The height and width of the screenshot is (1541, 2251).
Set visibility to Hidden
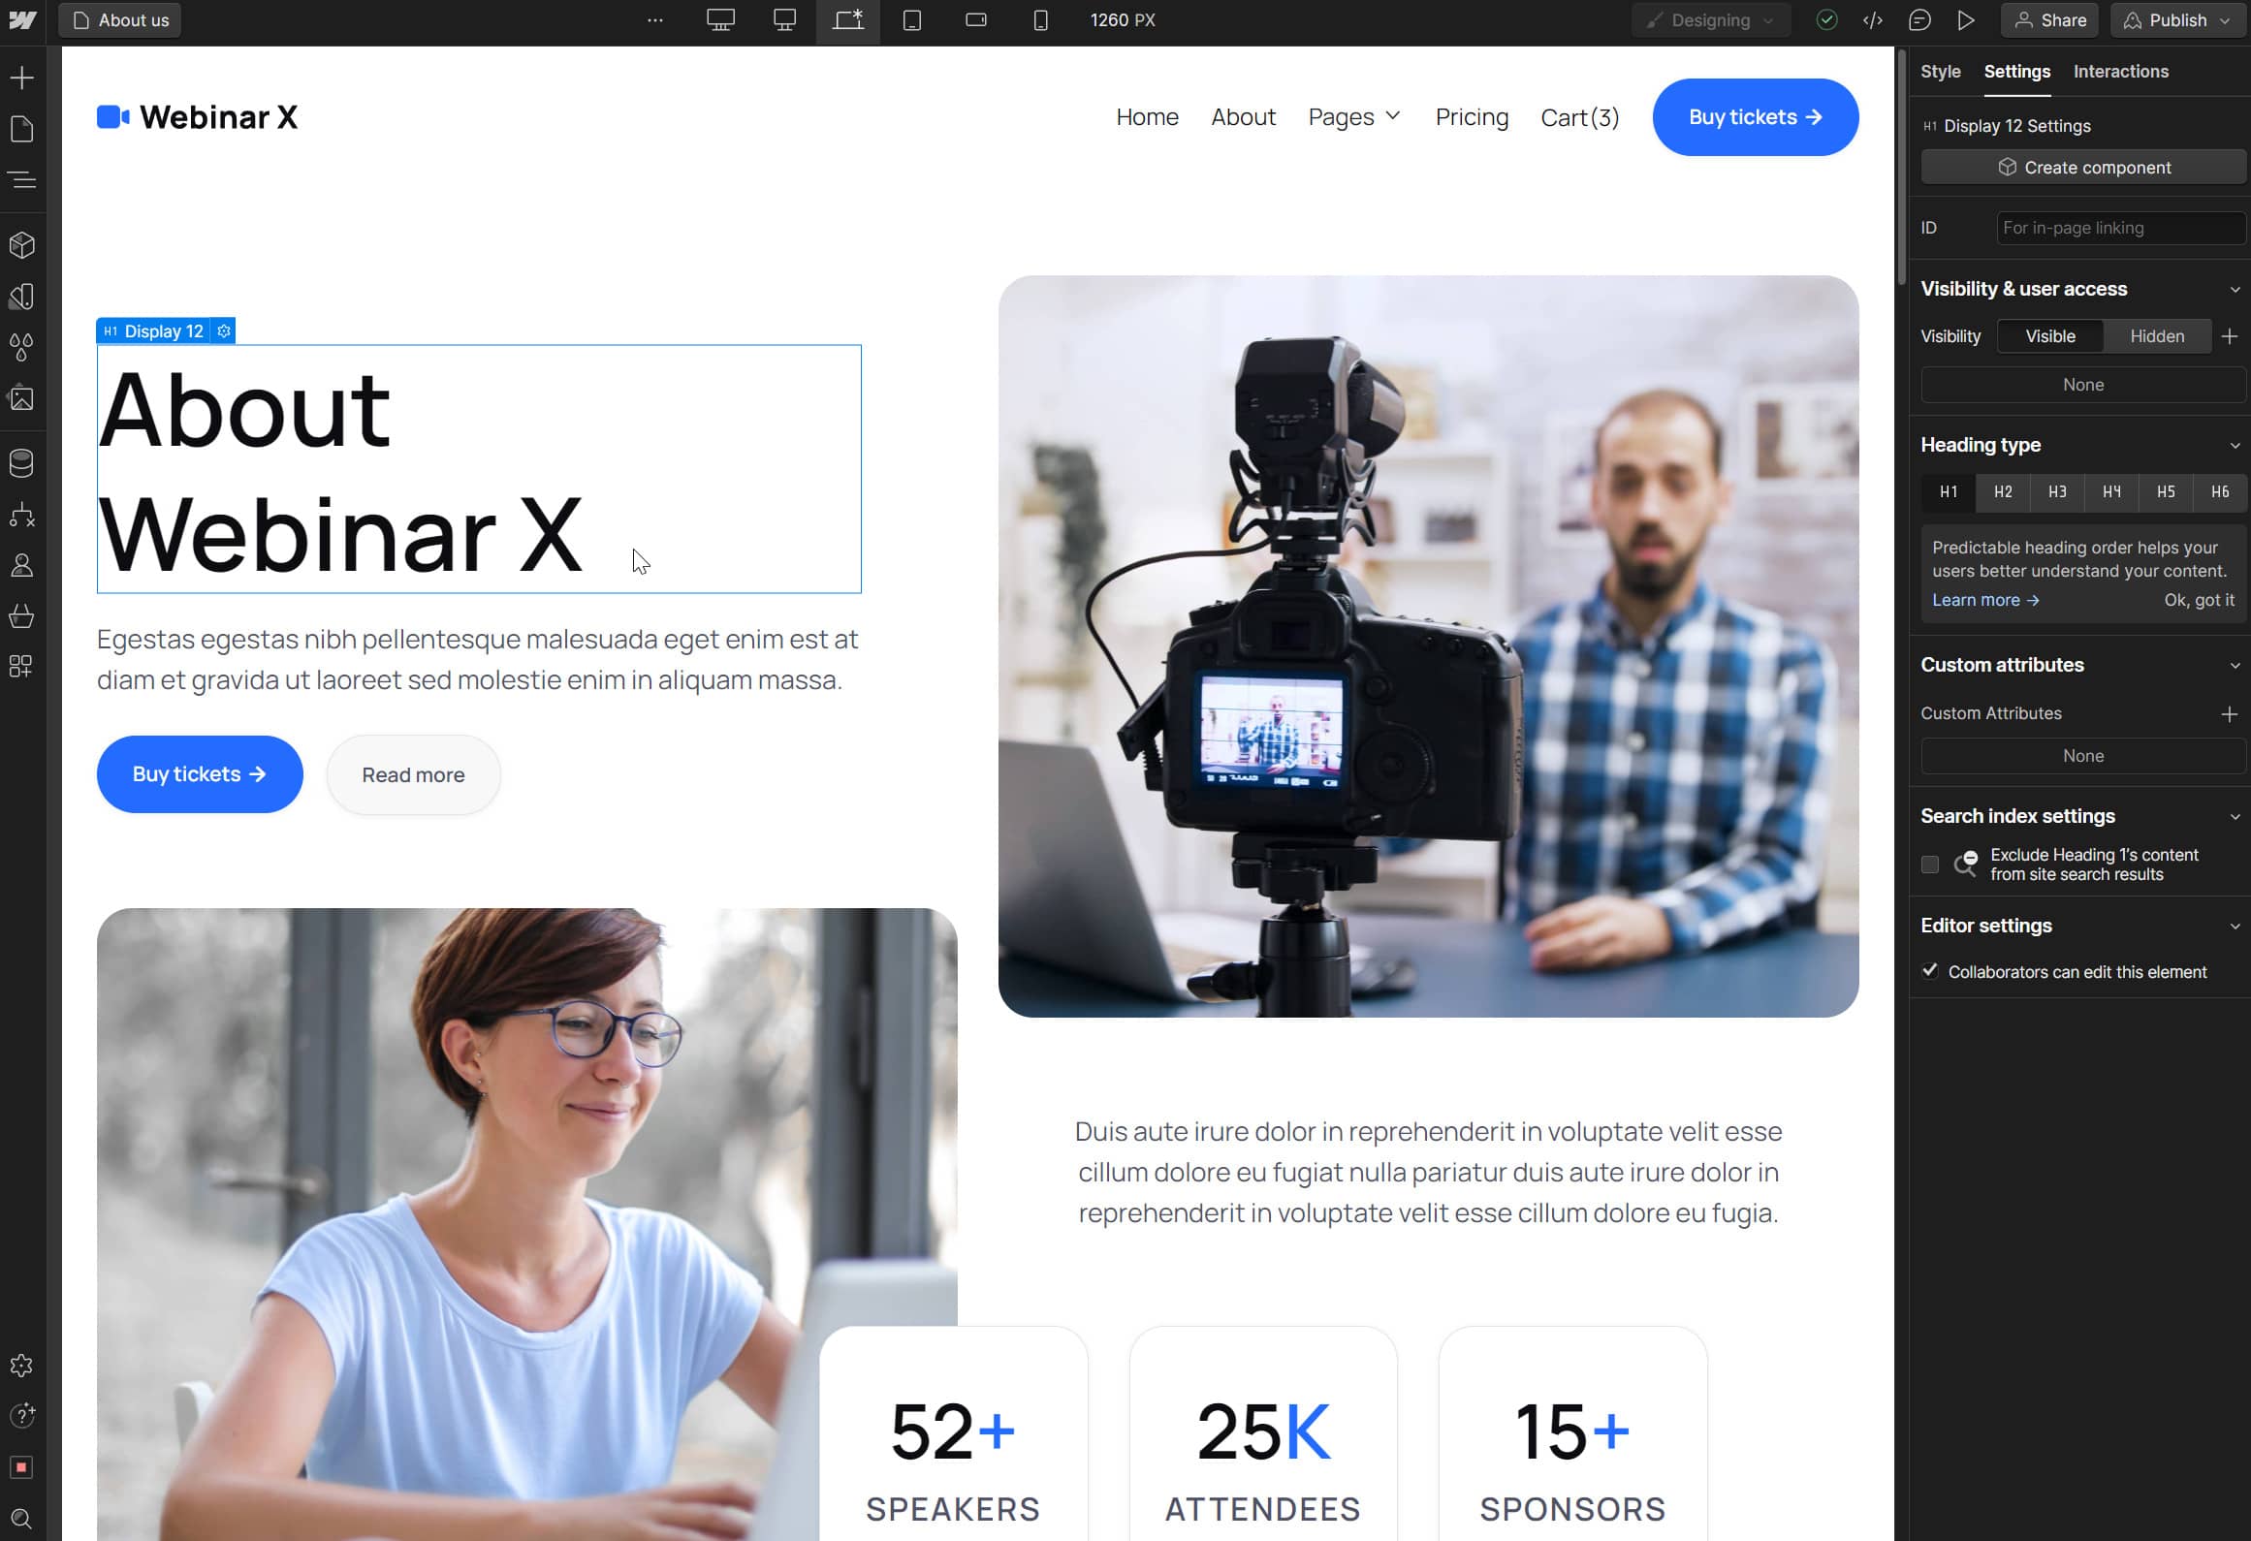tap(2157, 336)
